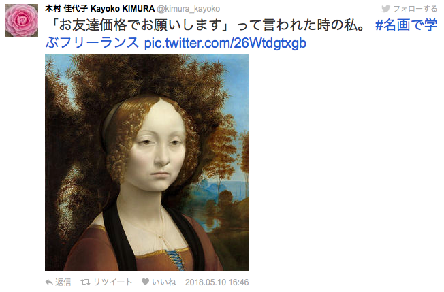Click the リツイート retweet label

point(112,282)
